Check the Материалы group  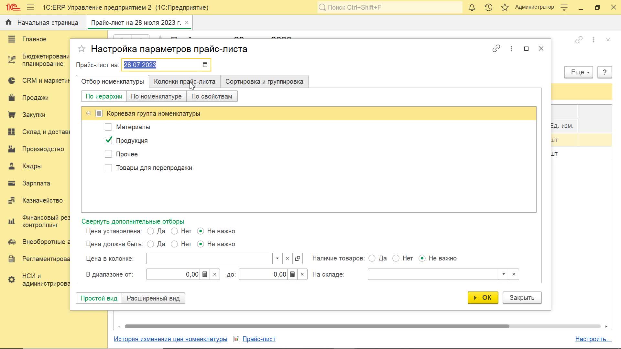coord(108,127)
